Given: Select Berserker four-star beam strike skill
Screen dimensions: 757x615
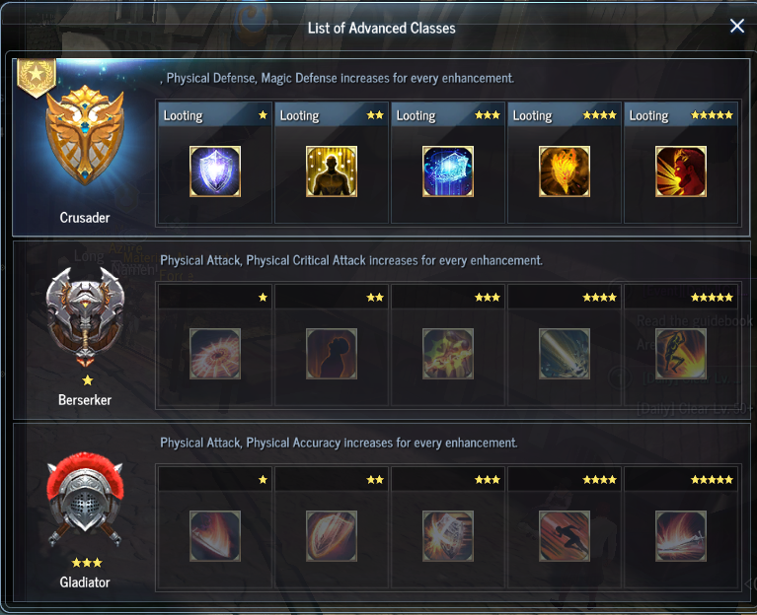Looking at the screenshot, I should [x=565, y=354].
